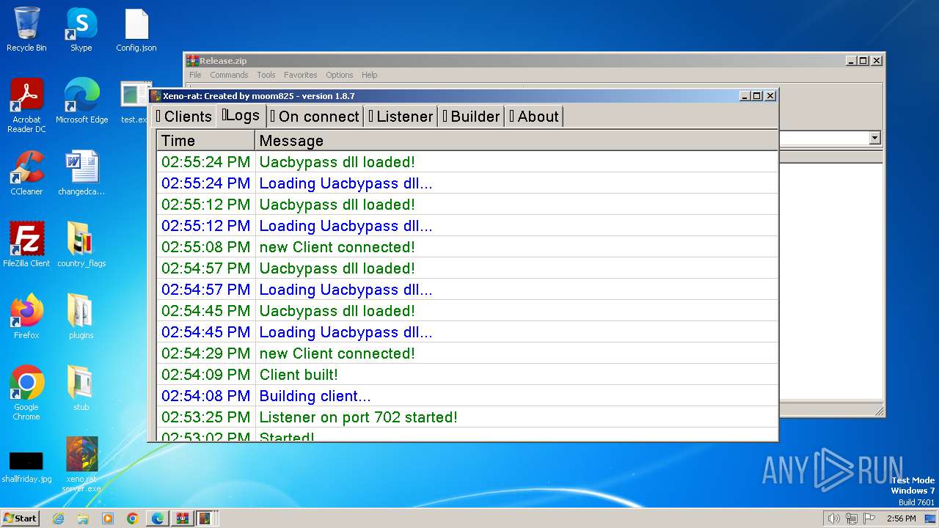
Task: Select the 02:54:29 PM new Client connected row
Action: (467, 353)
